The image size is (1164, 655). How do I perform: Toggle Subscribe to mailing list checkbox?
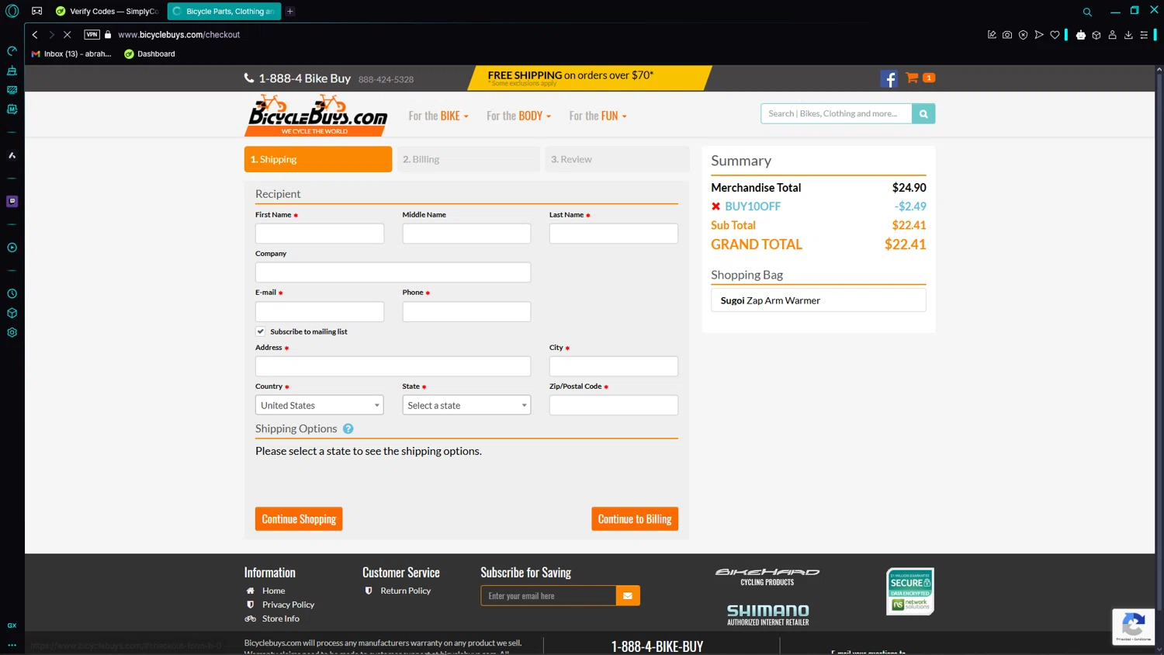pyautogui.click(x=261, y=331)
